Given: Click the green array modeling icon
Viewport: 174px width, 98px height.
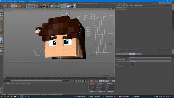Looking at the screenshot, I should pyautogui.click(x=61, y=6).
